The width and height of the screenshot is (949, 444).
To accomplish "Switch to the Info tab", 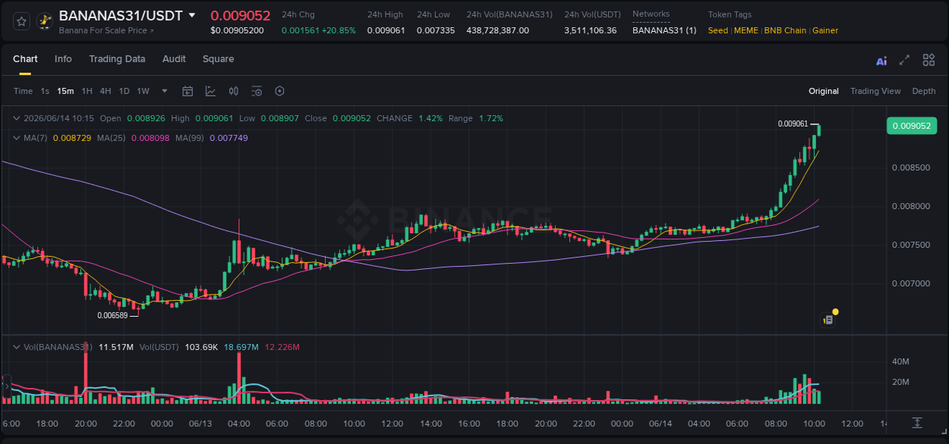I will tap(63, 59).
